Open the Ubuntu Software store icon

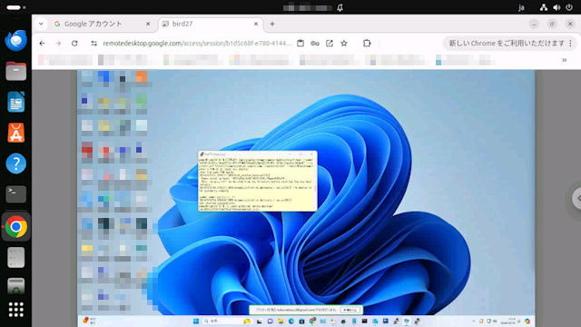pos(16,133)
